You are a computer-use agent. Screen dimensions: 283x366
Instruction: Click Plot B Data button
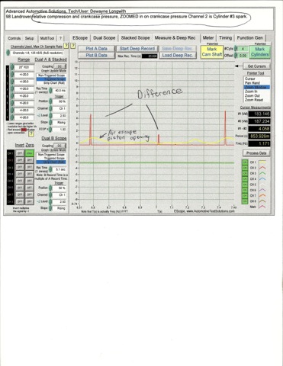[96, 56]
